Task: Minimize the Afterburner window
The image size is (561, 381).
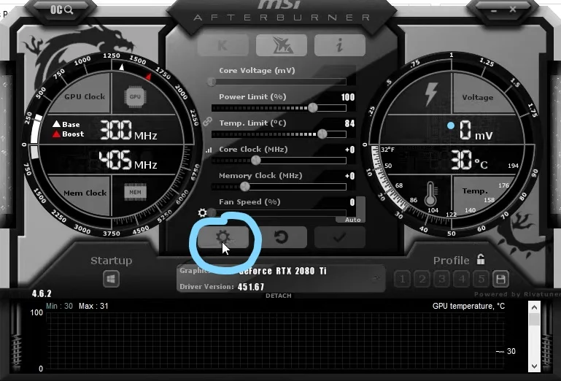Action: (494, 10)
